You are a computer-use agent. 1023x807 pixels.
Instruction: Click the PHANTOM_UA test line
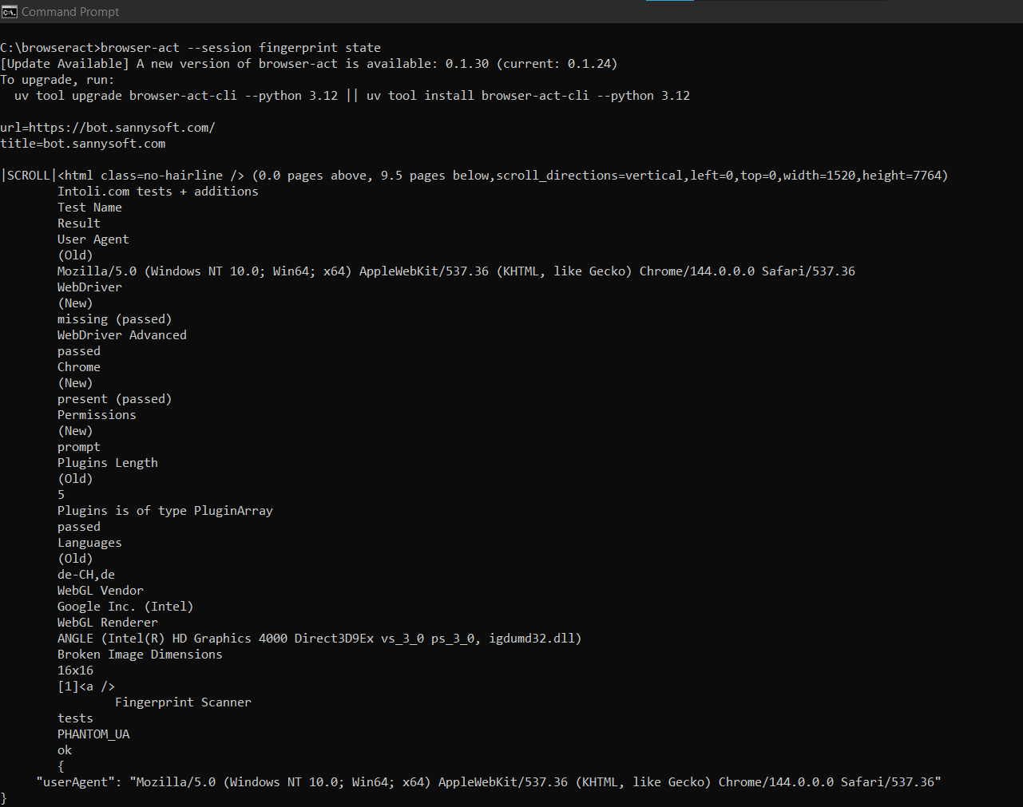93,734
